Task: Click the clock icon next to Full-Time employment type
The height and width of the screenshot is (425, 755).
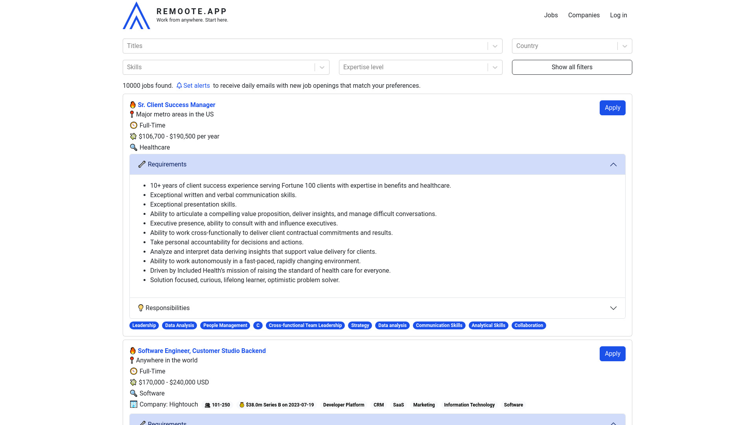Action: [x=133, y=125]
